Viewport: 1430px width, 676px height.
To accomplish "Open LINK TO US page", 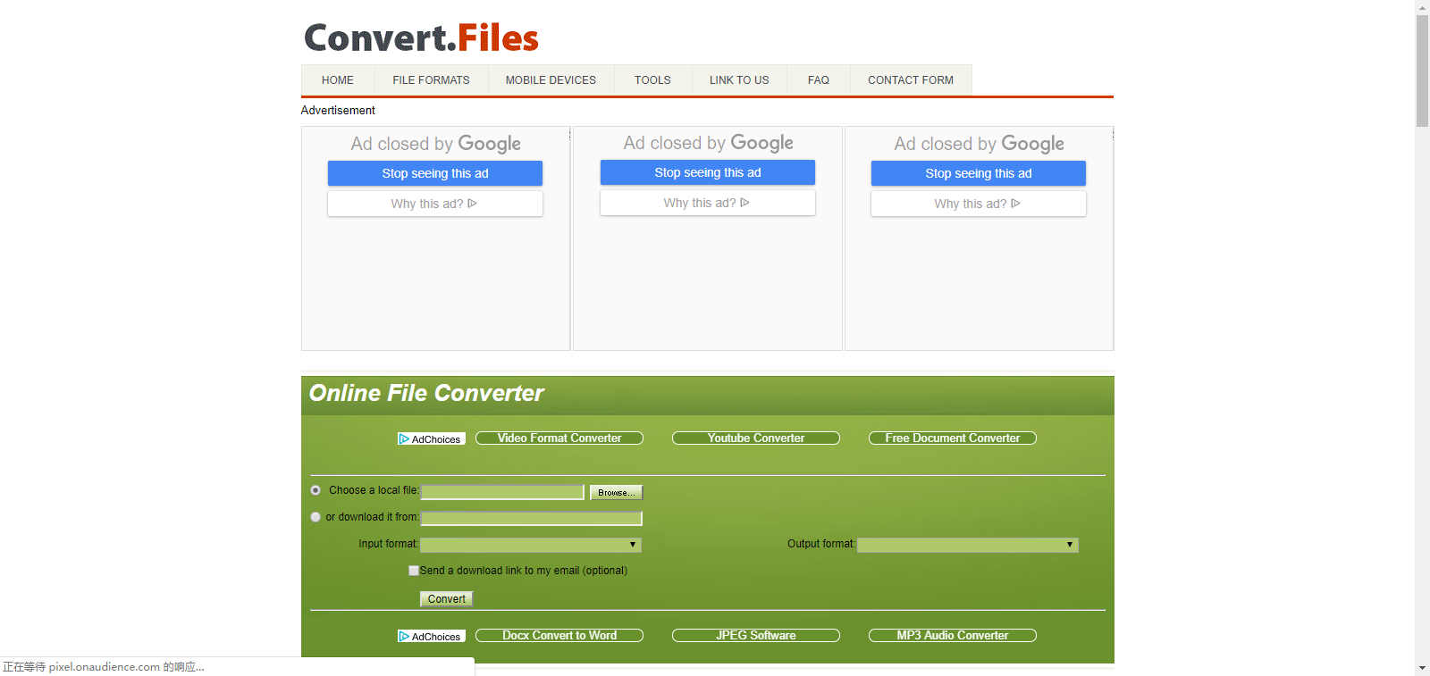I will coord(739,80).
